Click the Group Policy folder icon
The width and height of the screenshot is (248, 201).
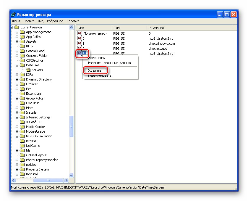22,98
